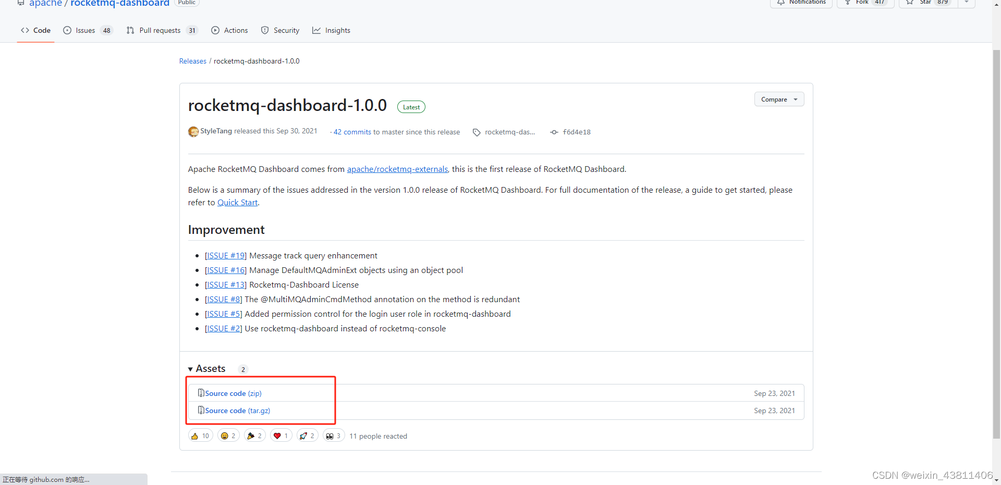The height and width of the screenshot is (485, 1001).
Task: Open the Actions tab
Action: [x=229, y=30]
